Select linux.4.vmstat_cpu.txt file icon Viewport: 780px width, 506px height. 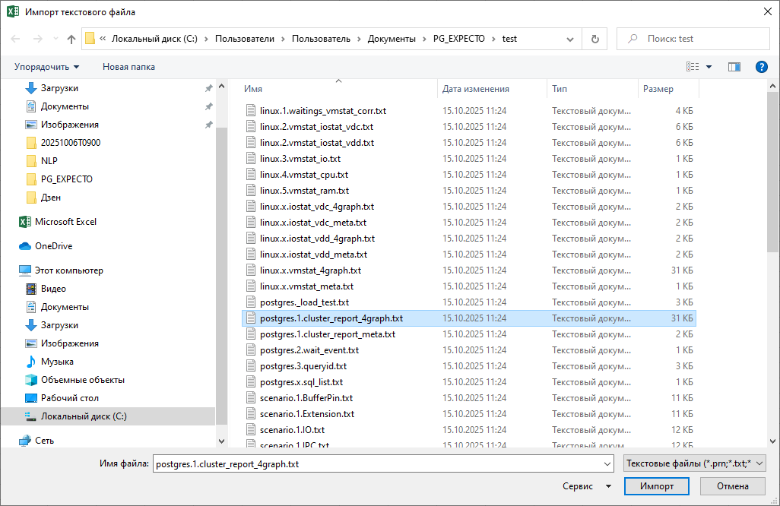251,175
